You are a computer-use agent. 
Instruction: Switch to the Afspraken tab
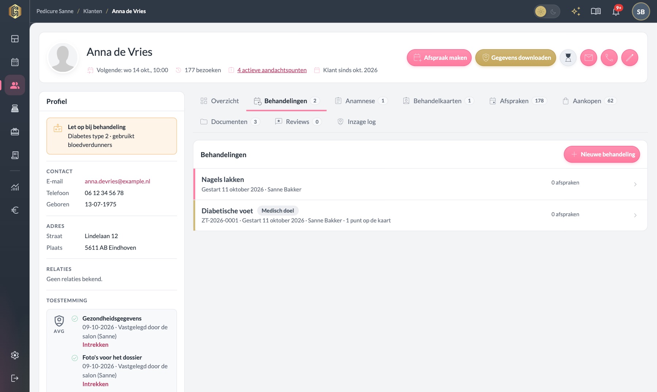[x=518, y=101]
